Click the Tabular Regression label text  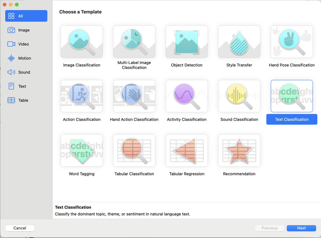pos(187,174)
